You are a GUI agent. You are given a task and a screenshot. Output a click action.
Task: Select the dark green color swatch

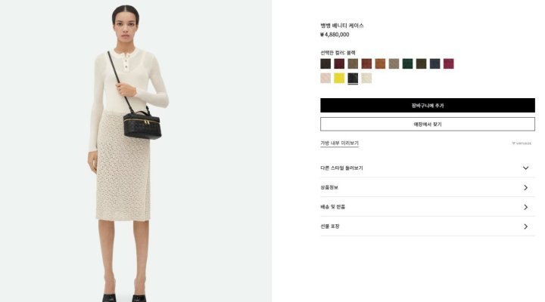[x=407, y=64]
